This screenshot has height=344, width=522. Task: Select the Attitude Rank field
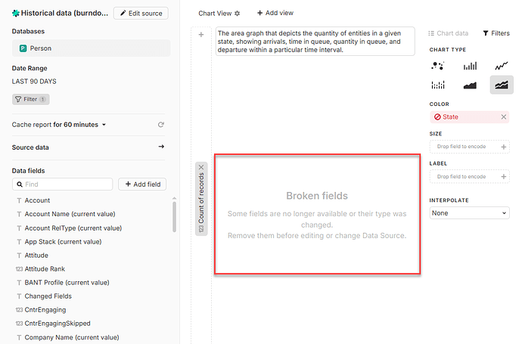tap(45, 269)
